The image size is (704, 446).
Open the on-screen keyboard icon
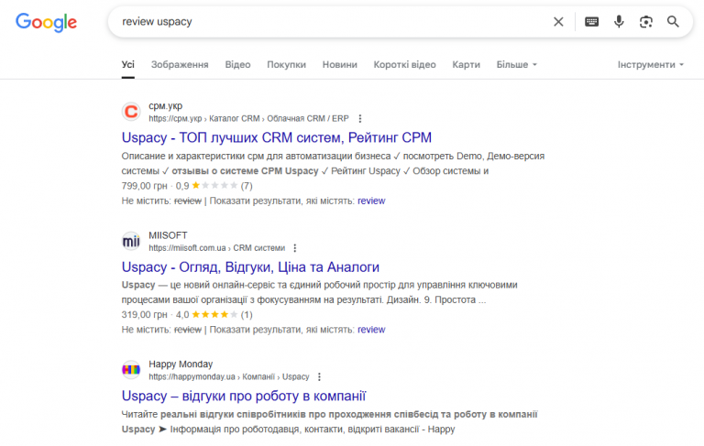[592, 22]
